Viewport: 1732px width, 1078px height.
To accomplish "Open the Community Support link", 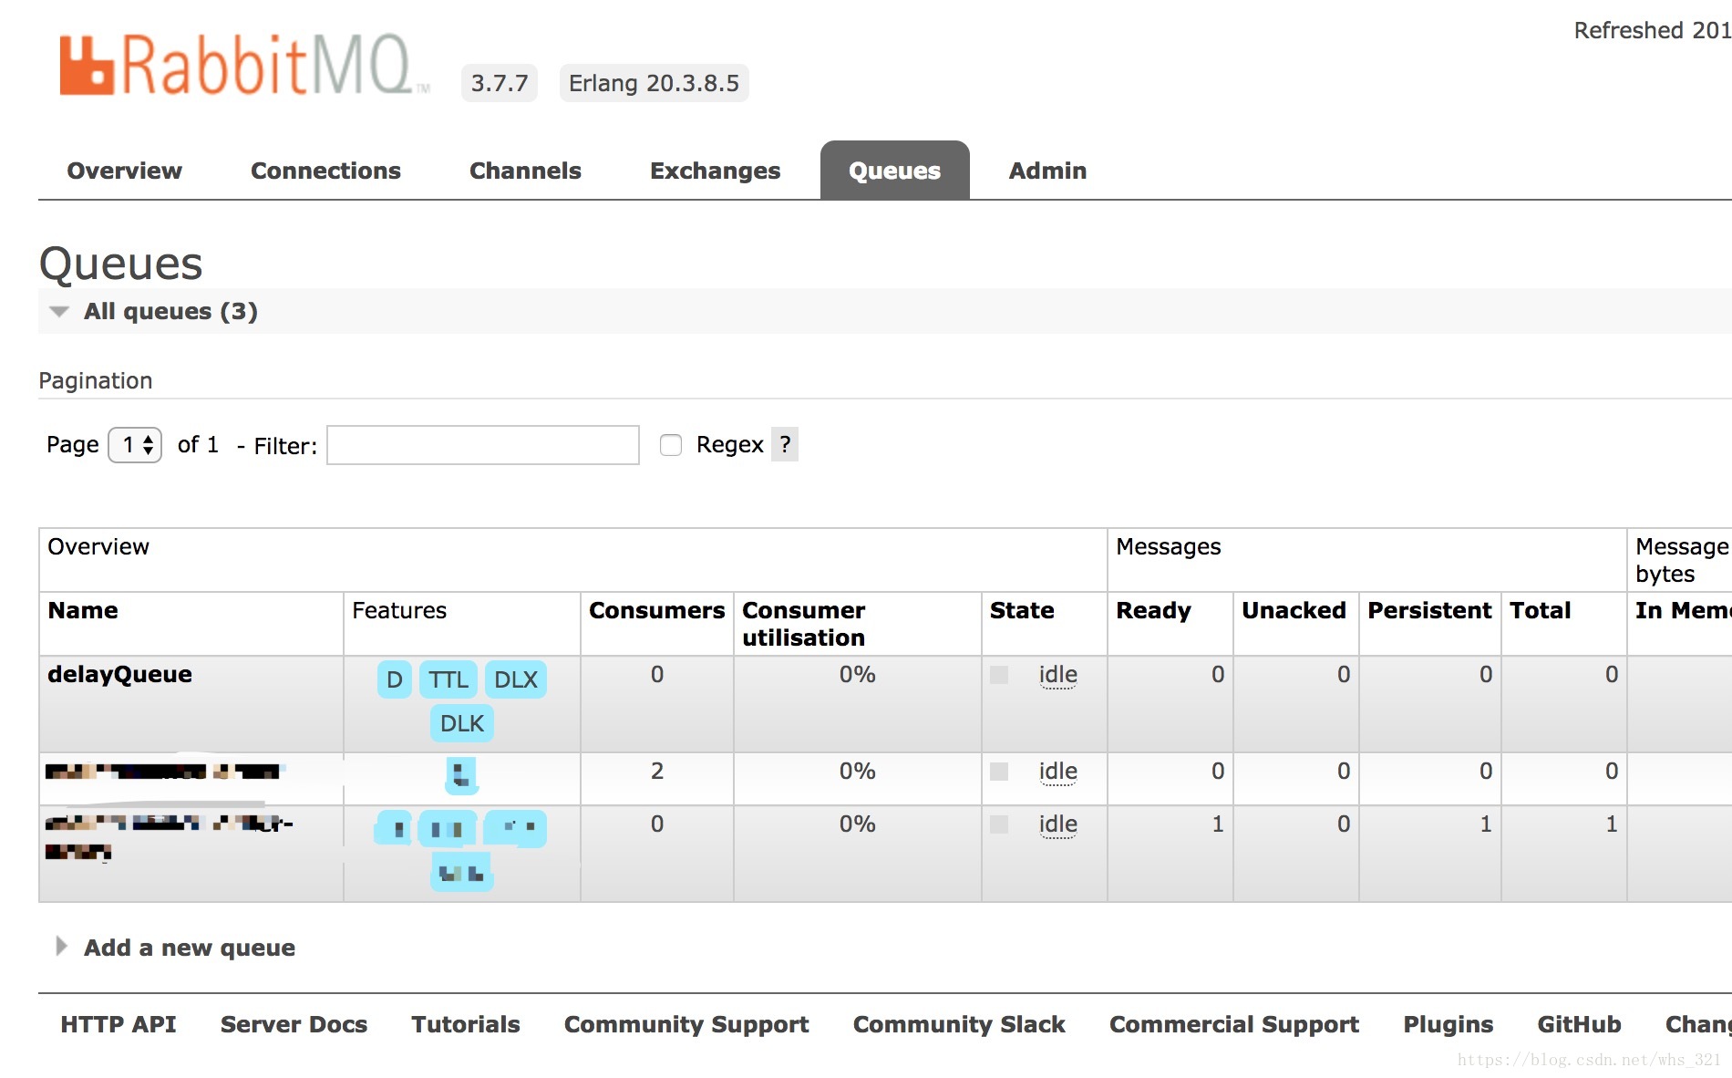I will [686, 1024].
